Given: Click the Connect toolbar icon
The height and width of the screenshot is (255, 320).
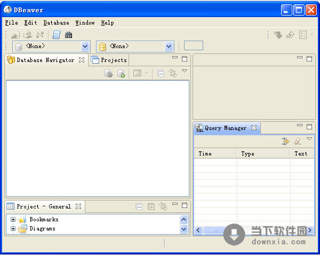Looking at the screenshot, I should (15, 35).
